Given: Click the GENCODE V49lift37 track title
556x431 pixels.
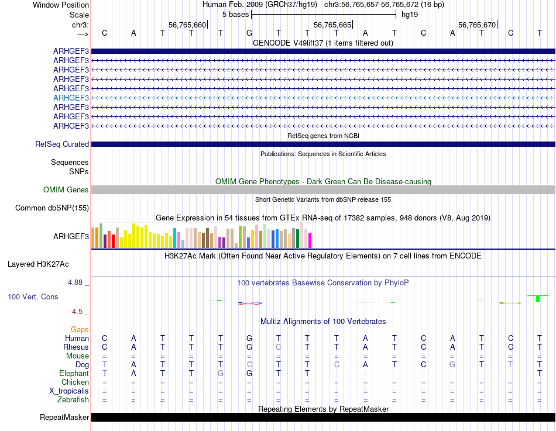Looking at the screenshot, I should [322, 43].
